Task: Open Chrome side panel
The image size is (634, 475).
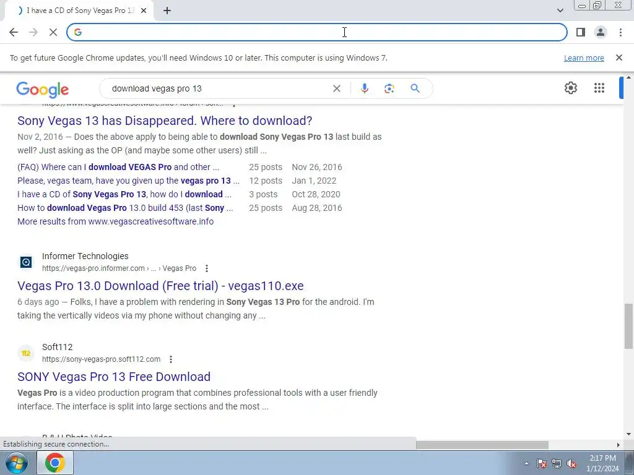Action: tap(581, 32)
